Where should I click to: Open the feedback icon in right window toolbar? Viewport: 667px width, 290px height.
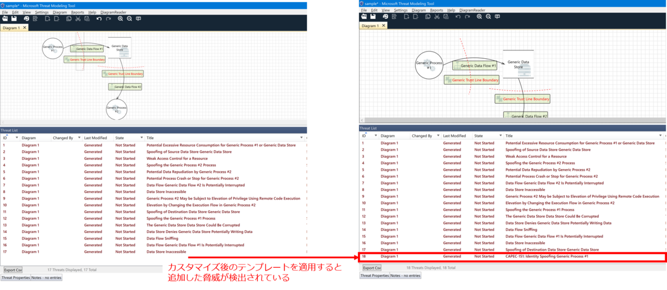tap(497, 17)
